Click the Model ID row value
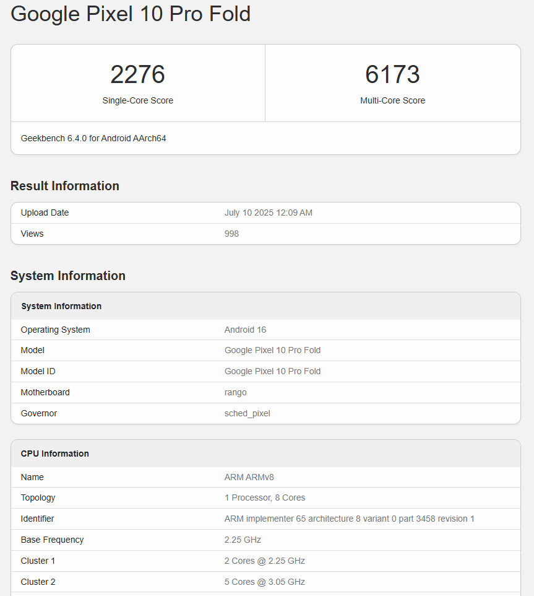This screenshot has width=534, height=596. tap(272, 371)
